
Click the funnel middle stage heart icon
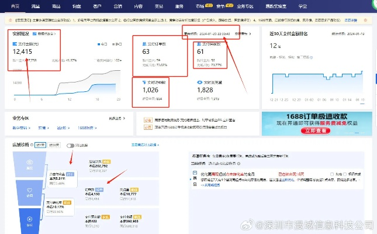click(x=29, y=190)
